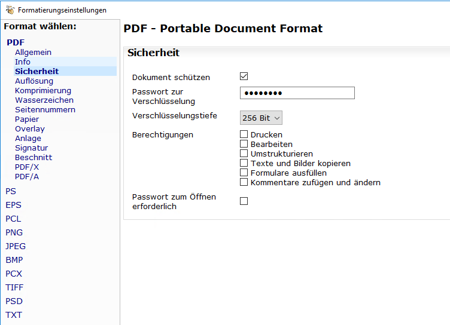Click the app icon in title bar
Viewport: 450px width, 325px height.
coord(10,10)
